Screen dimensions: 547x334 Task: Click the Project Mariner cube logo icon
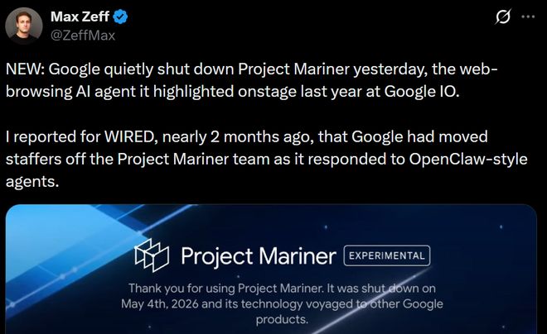click(152, 255)
